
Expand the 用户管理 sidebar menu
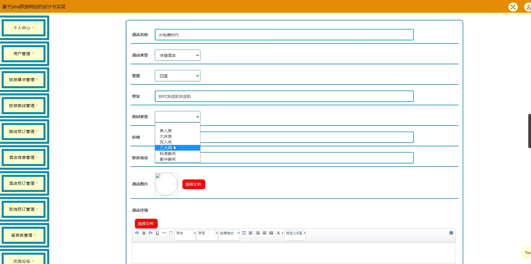click(24, 54)
